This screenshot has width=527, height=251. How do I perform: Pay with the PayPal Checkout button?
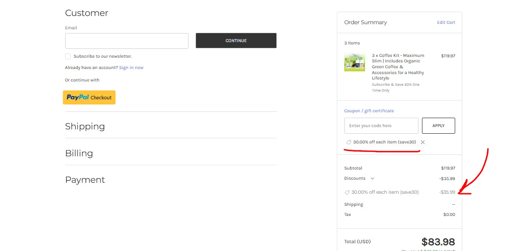click(x=89, y=97)
